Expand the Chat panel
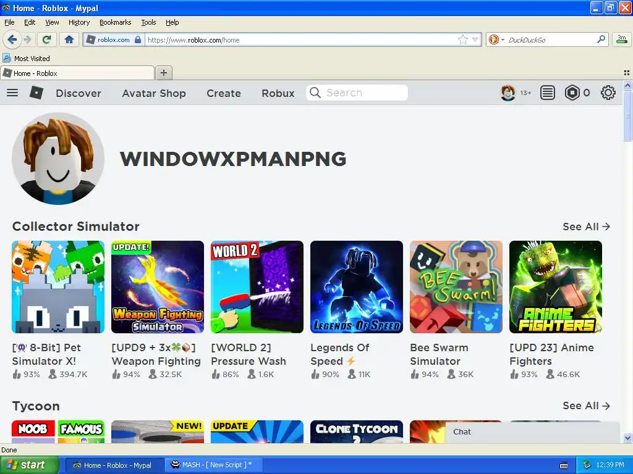Screen dimensions: 633x474 [532, 432]
